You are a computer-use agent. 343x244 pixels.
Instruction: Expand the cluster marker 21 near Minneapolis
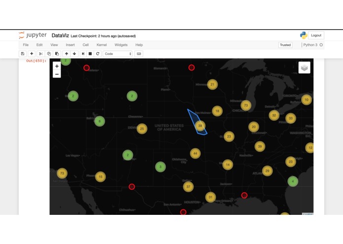(212, 84)
